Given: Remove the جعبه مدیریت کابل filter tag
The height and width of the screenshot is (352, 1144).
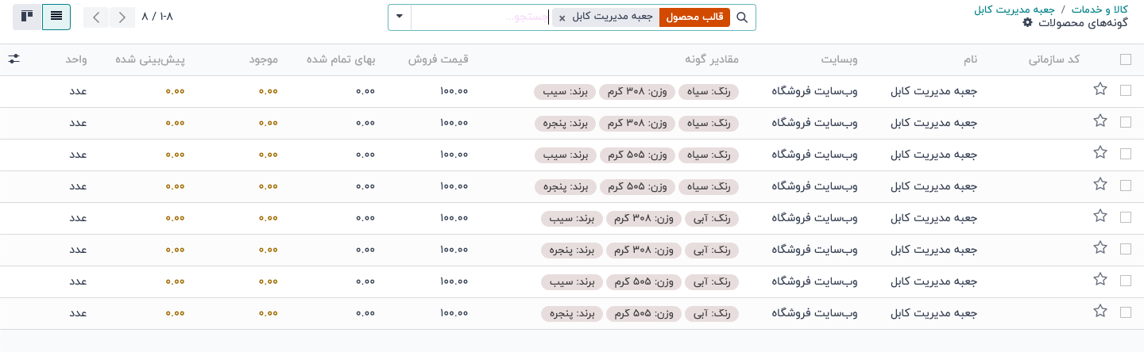Looking at the screenshot, I should [562, 17].
